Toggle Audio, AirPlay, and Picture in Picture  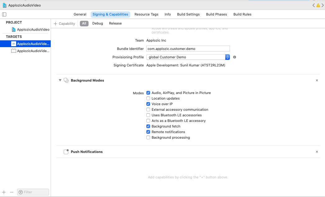coord(148,93)
